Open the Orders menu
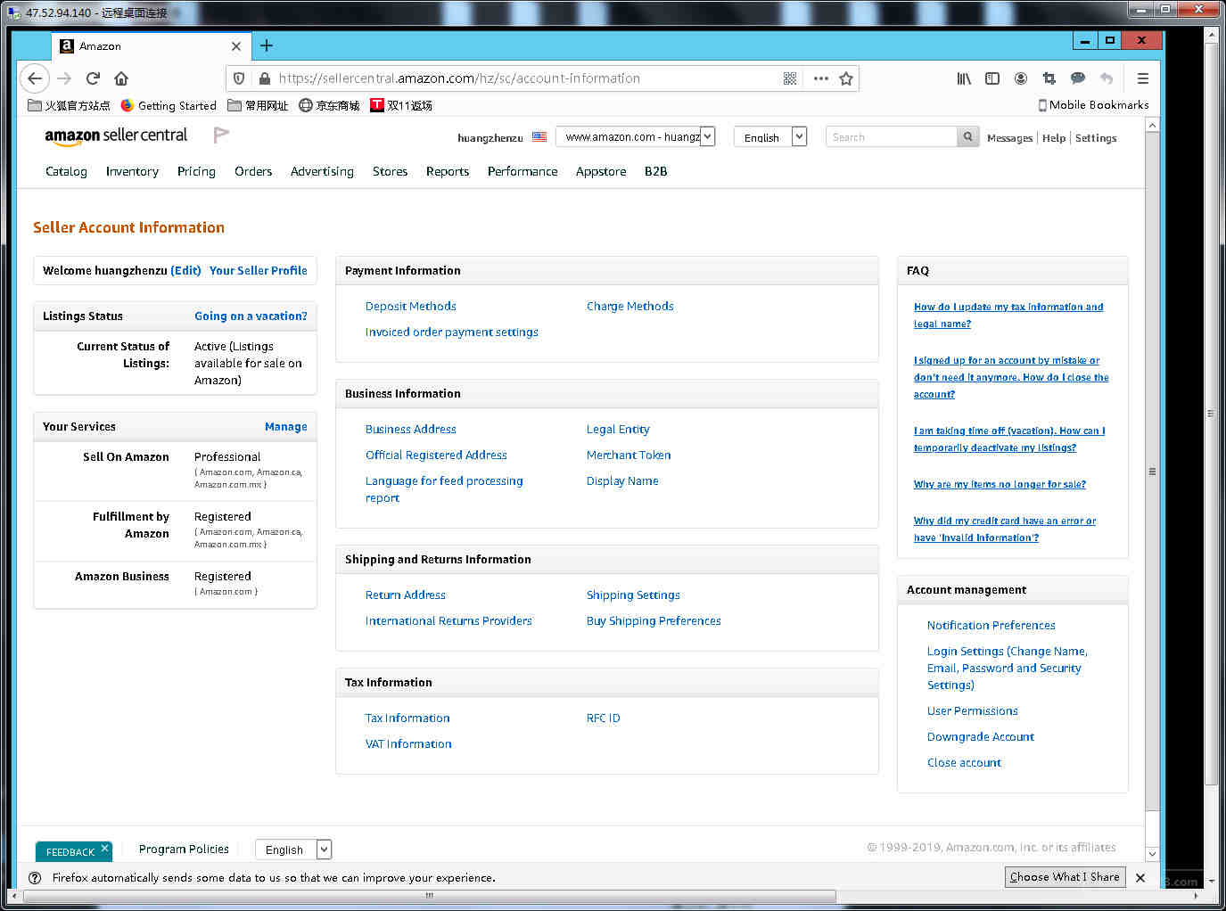 (x=253, y=171)
